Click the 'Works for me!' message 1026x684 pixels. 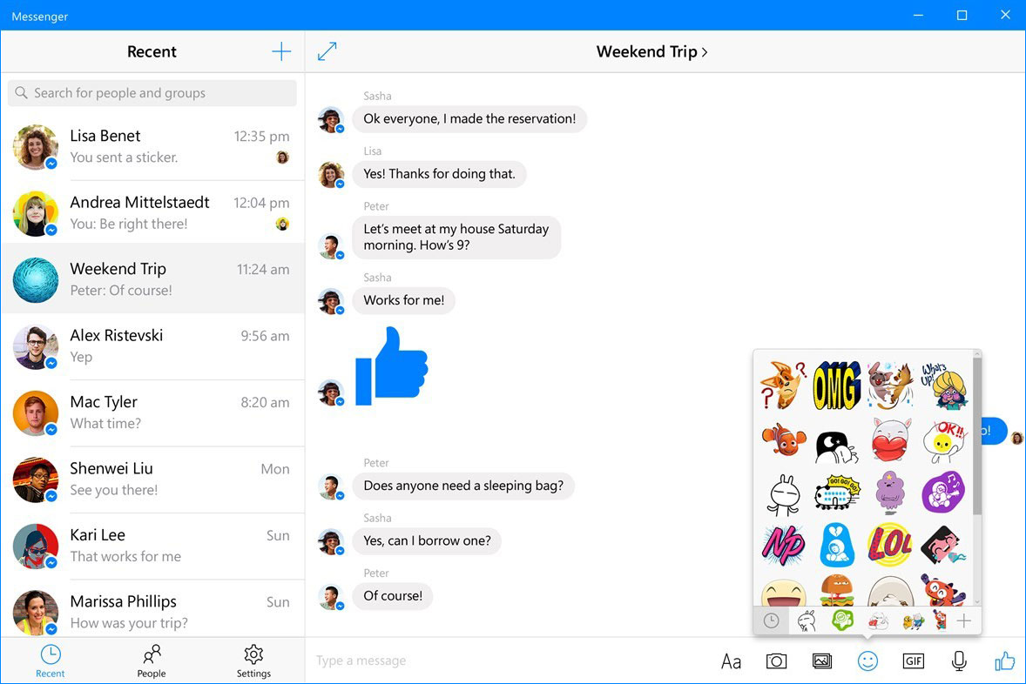point(404,300)
